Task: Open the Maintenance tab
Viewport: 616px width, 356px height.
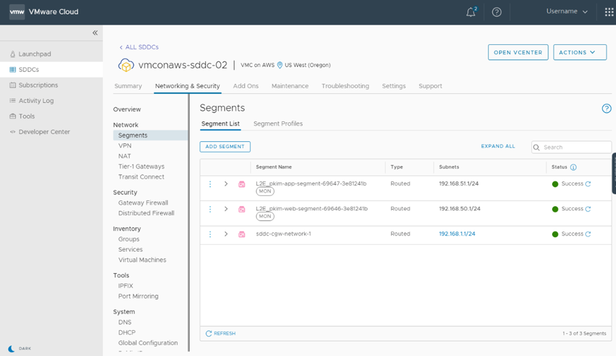Action: coord(290,86)
